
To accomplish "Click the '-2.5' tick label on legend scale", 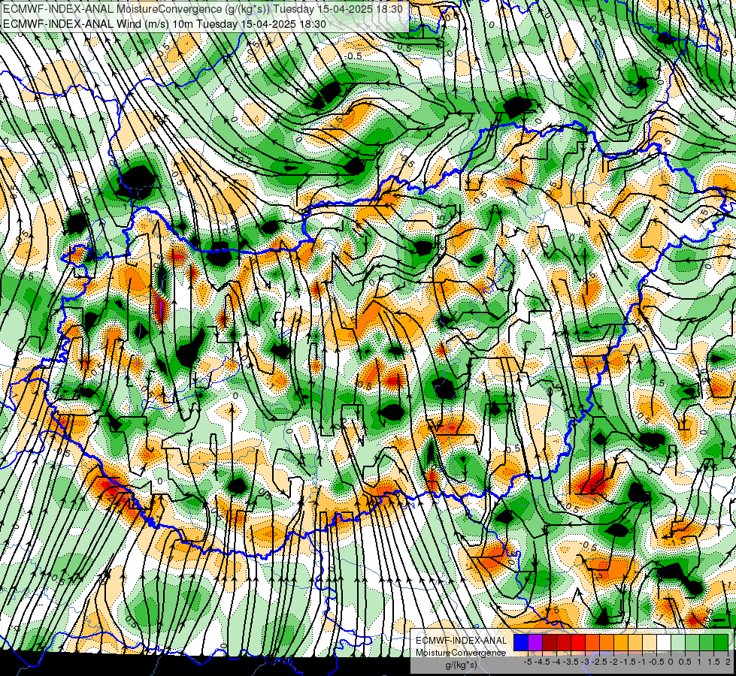I will [599, 662].
